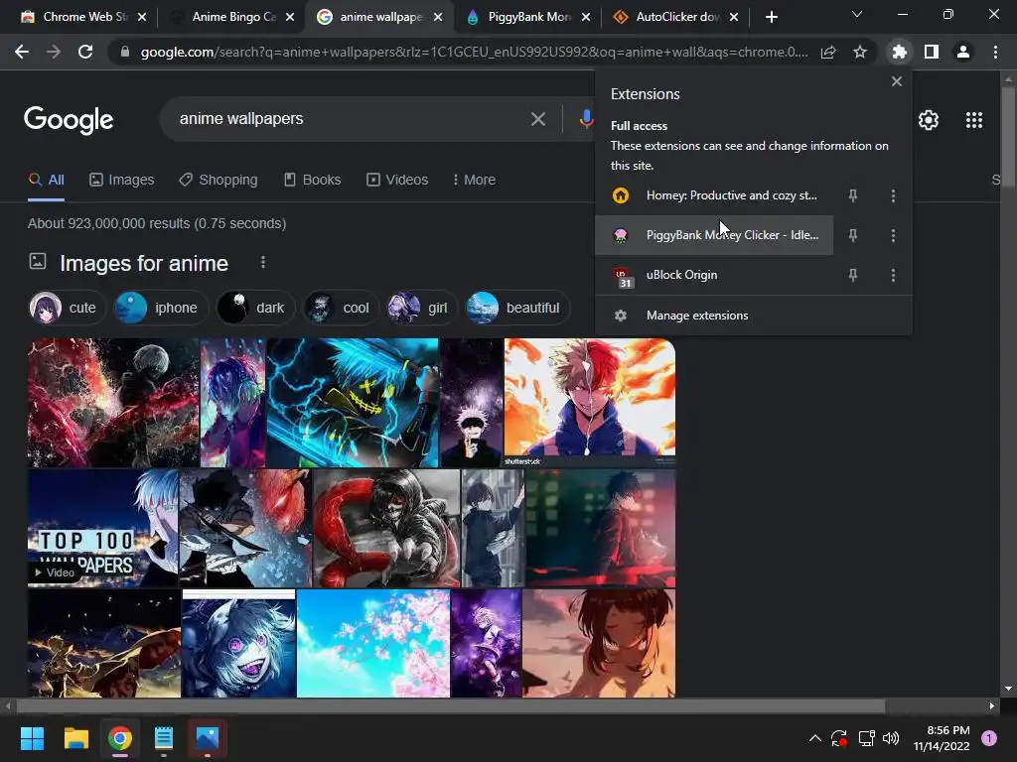Reload the current page
This screenshot has height=762, width=1017.
coord(85,52)
